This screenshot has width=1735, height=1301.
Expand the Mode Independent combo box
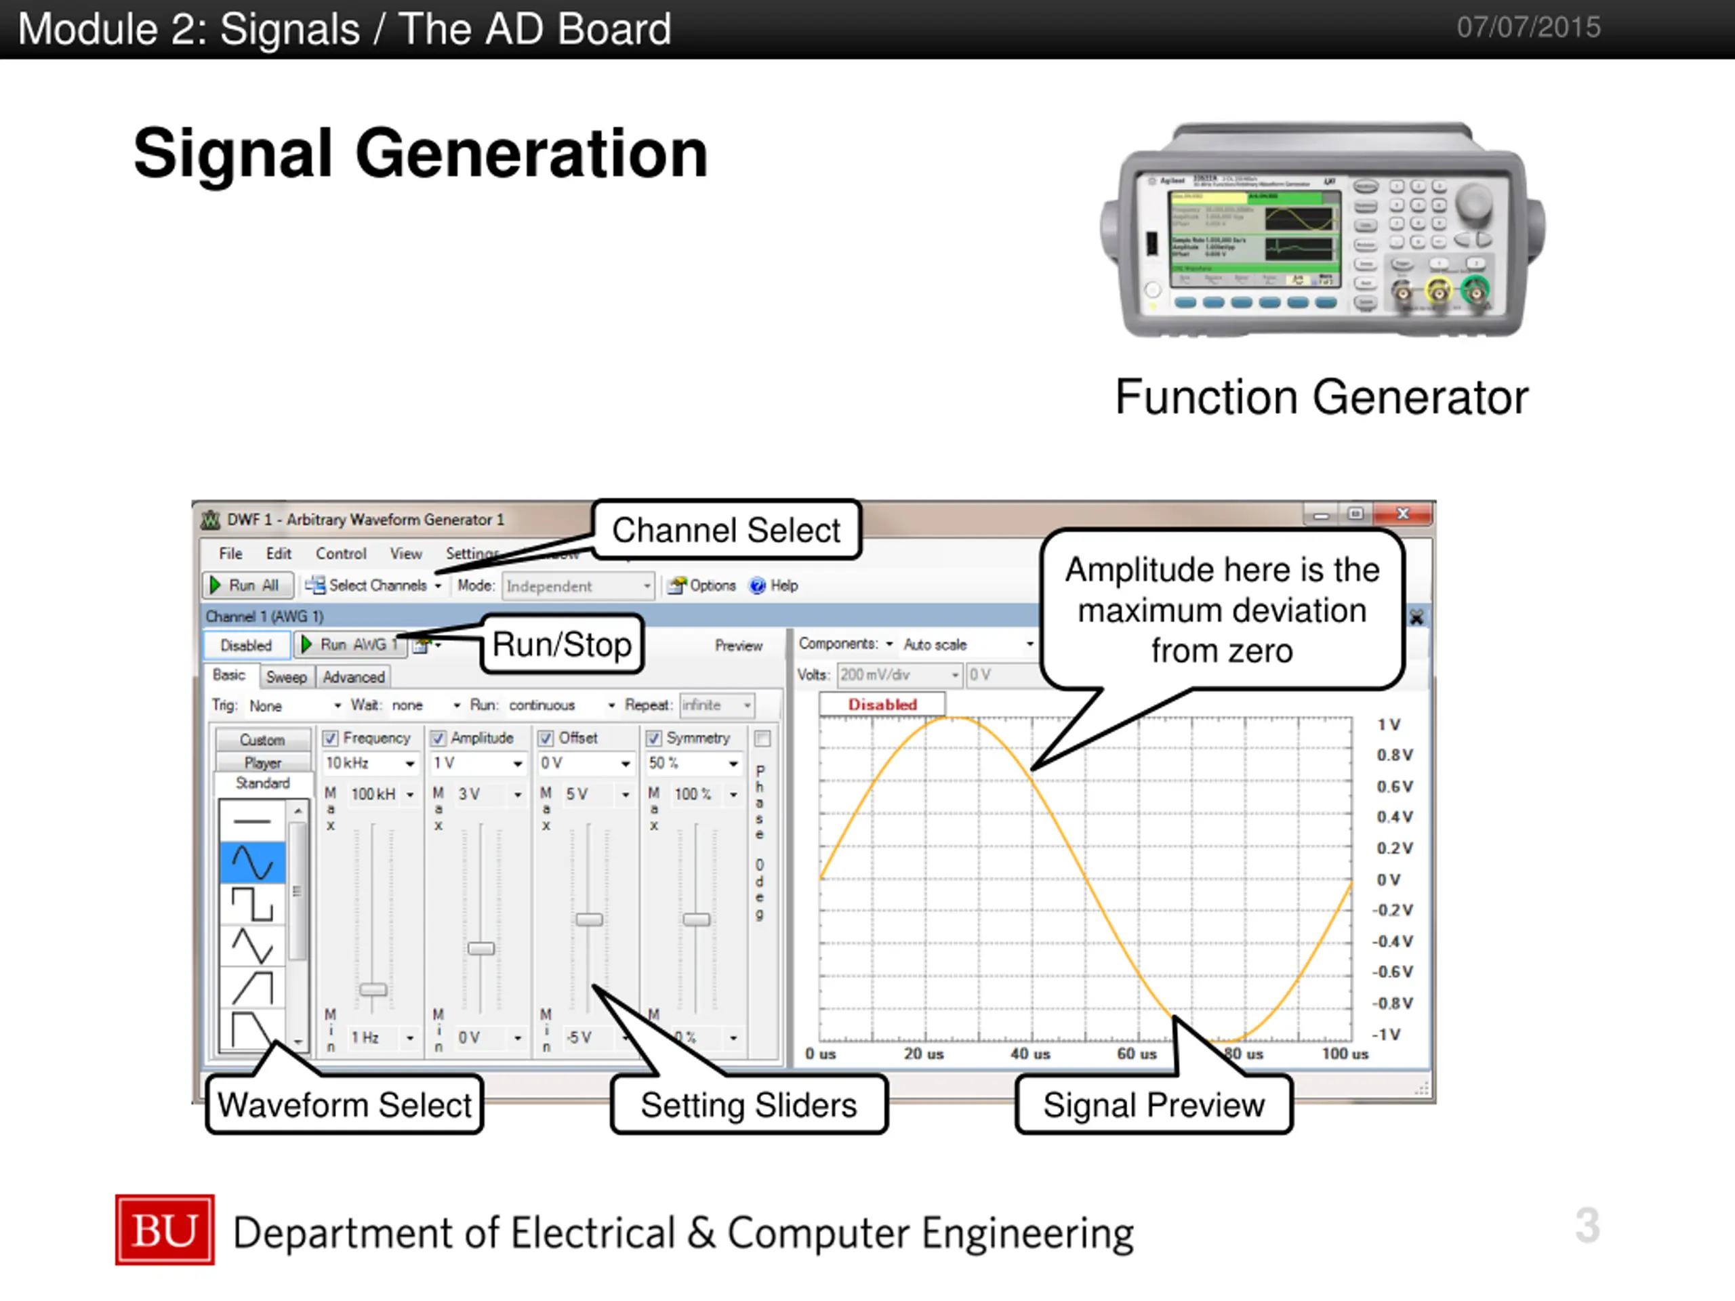point(578,586)
